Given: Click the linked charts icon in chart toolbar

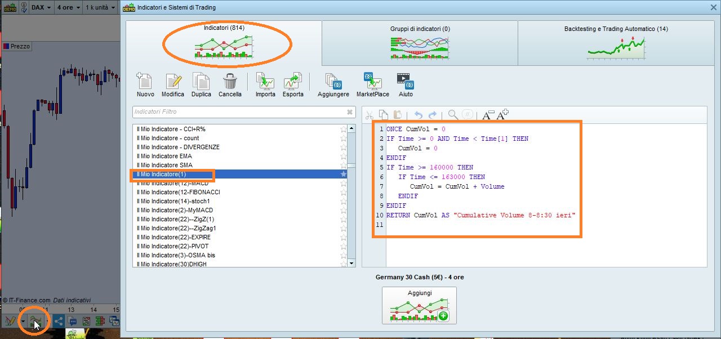Looking at the screenshot, I should pos(114,322).
